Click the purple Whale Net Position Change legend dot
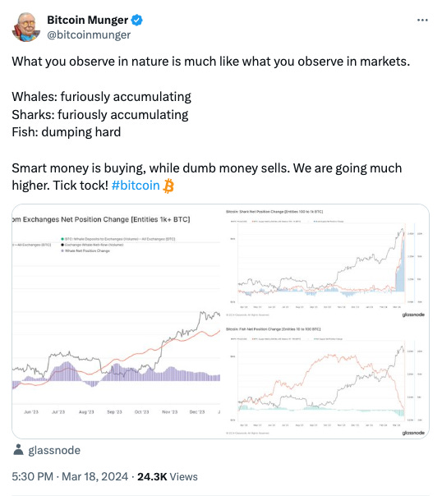442x496 pixels. [62, 250]
